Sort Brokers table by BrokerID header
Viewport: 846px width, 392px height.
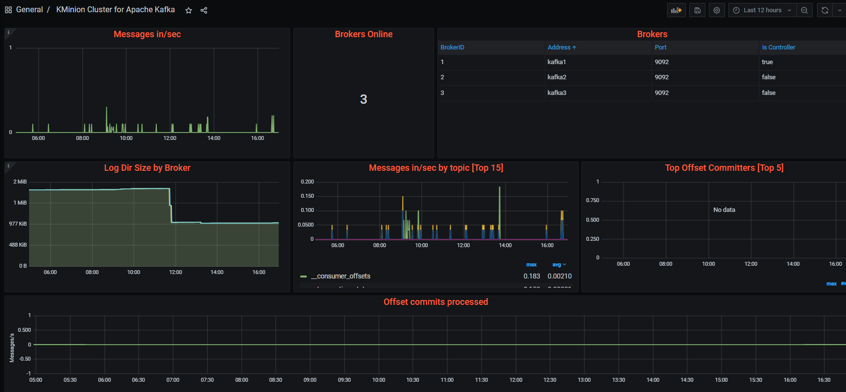pos(452,47)
